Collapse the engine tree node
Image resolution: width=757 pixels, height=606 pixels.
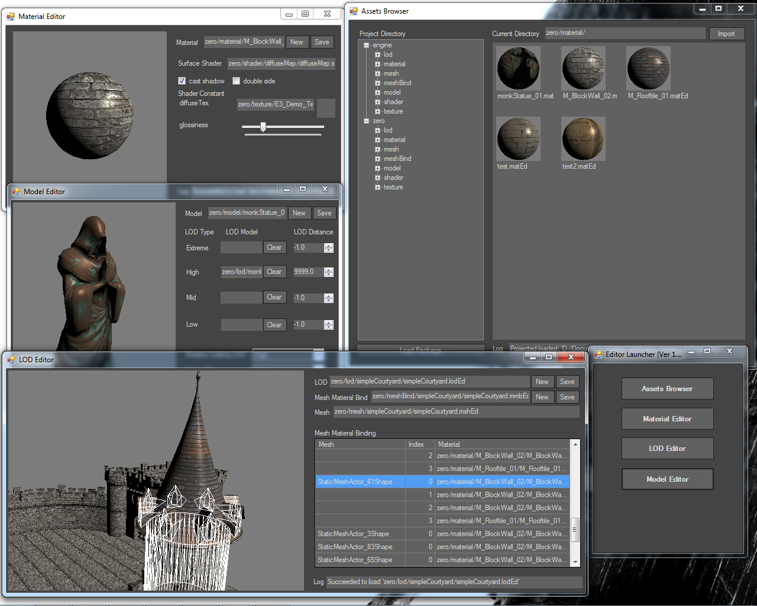pyautogui.click(x=367, y=46)
